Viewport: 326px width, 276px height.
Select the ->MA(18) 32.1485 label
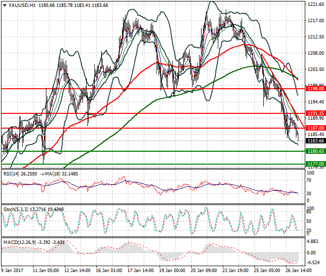coord(59,173)
